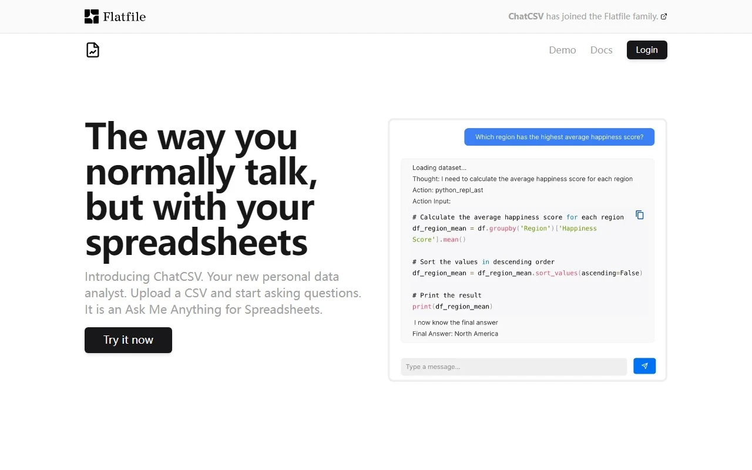The image size is (752, 470).
Task: Click 'I now know the final answer' text
Action: 456,323
